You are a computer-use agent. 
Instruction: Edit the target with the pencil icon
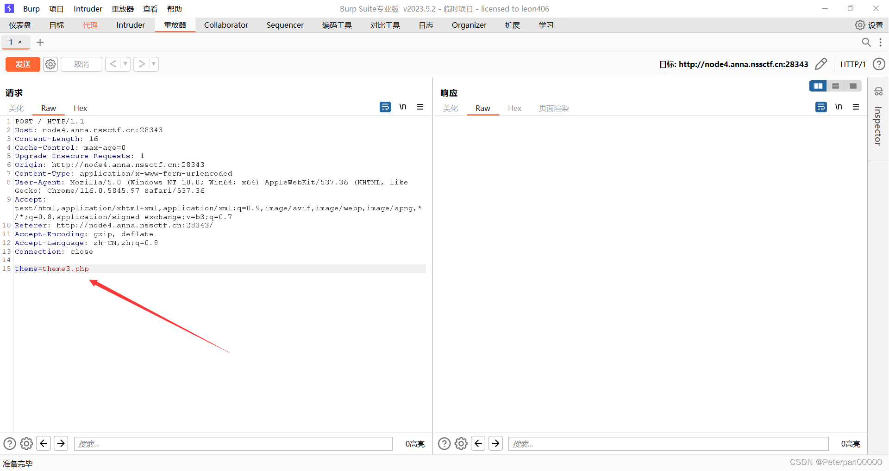click(x=821, y=64)
